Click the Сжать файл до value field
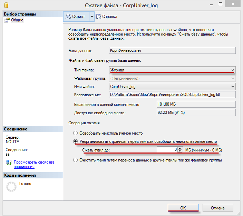243x216 pixels. (x=167, y=149)
